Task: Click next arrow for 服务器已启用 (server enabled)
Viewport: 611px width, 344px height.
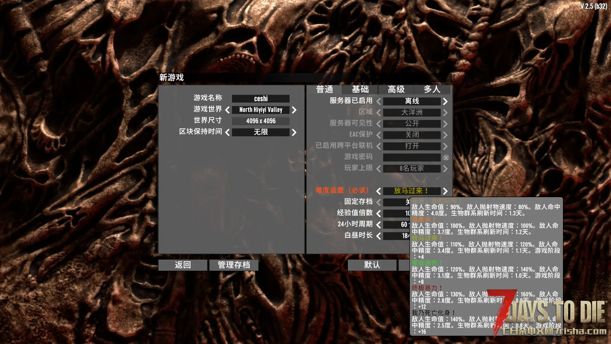Action: coord(445,101)
